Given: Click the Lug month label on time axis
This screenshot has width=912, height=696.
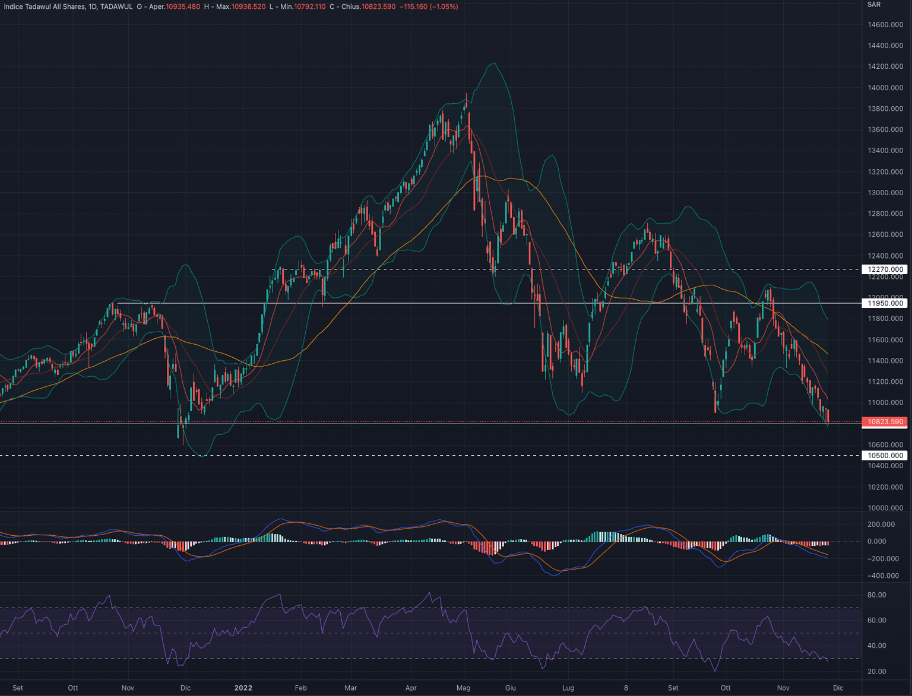Looking at the screenshot, I should (x=568, y=688).
